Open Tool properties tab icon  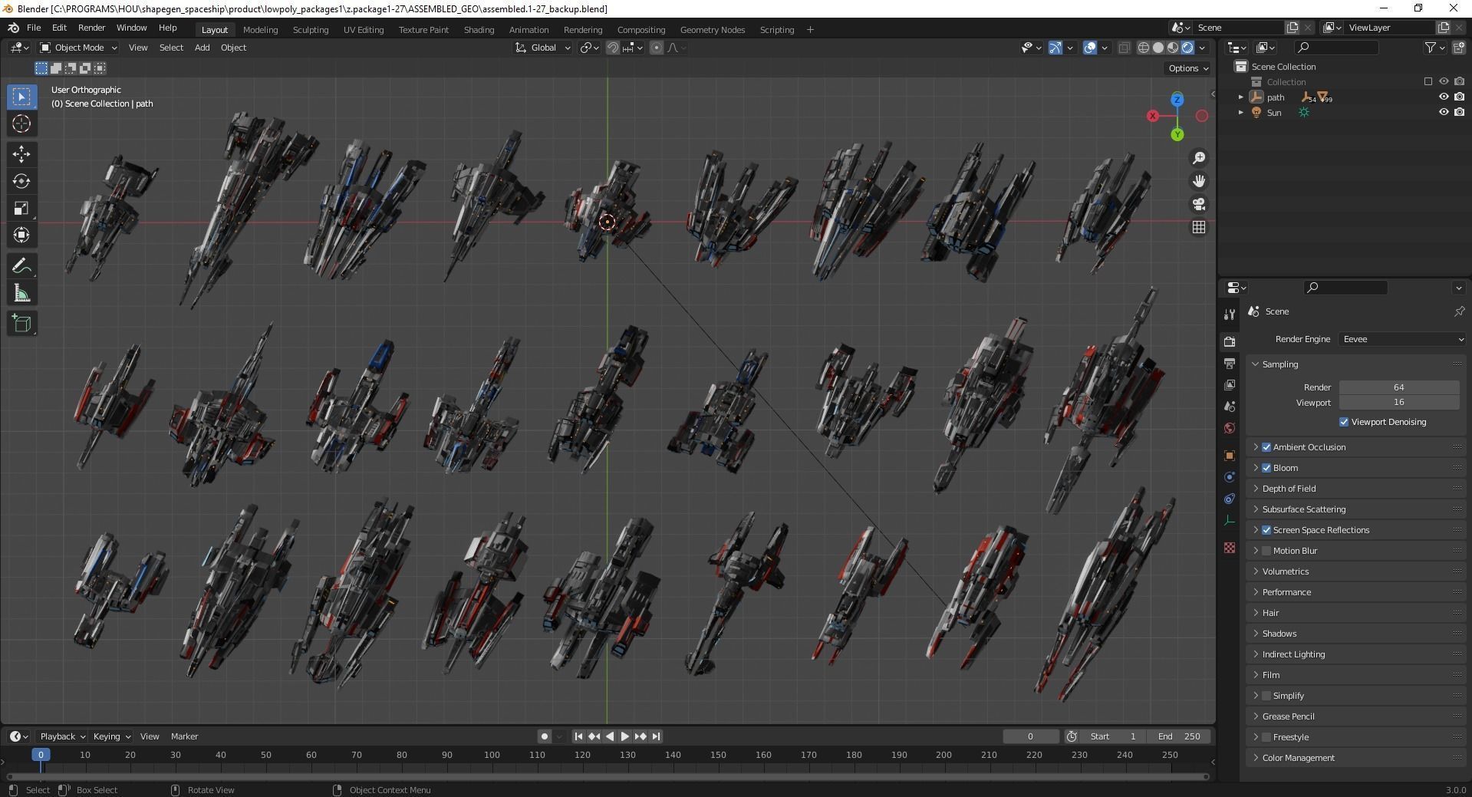[1230, 314]
